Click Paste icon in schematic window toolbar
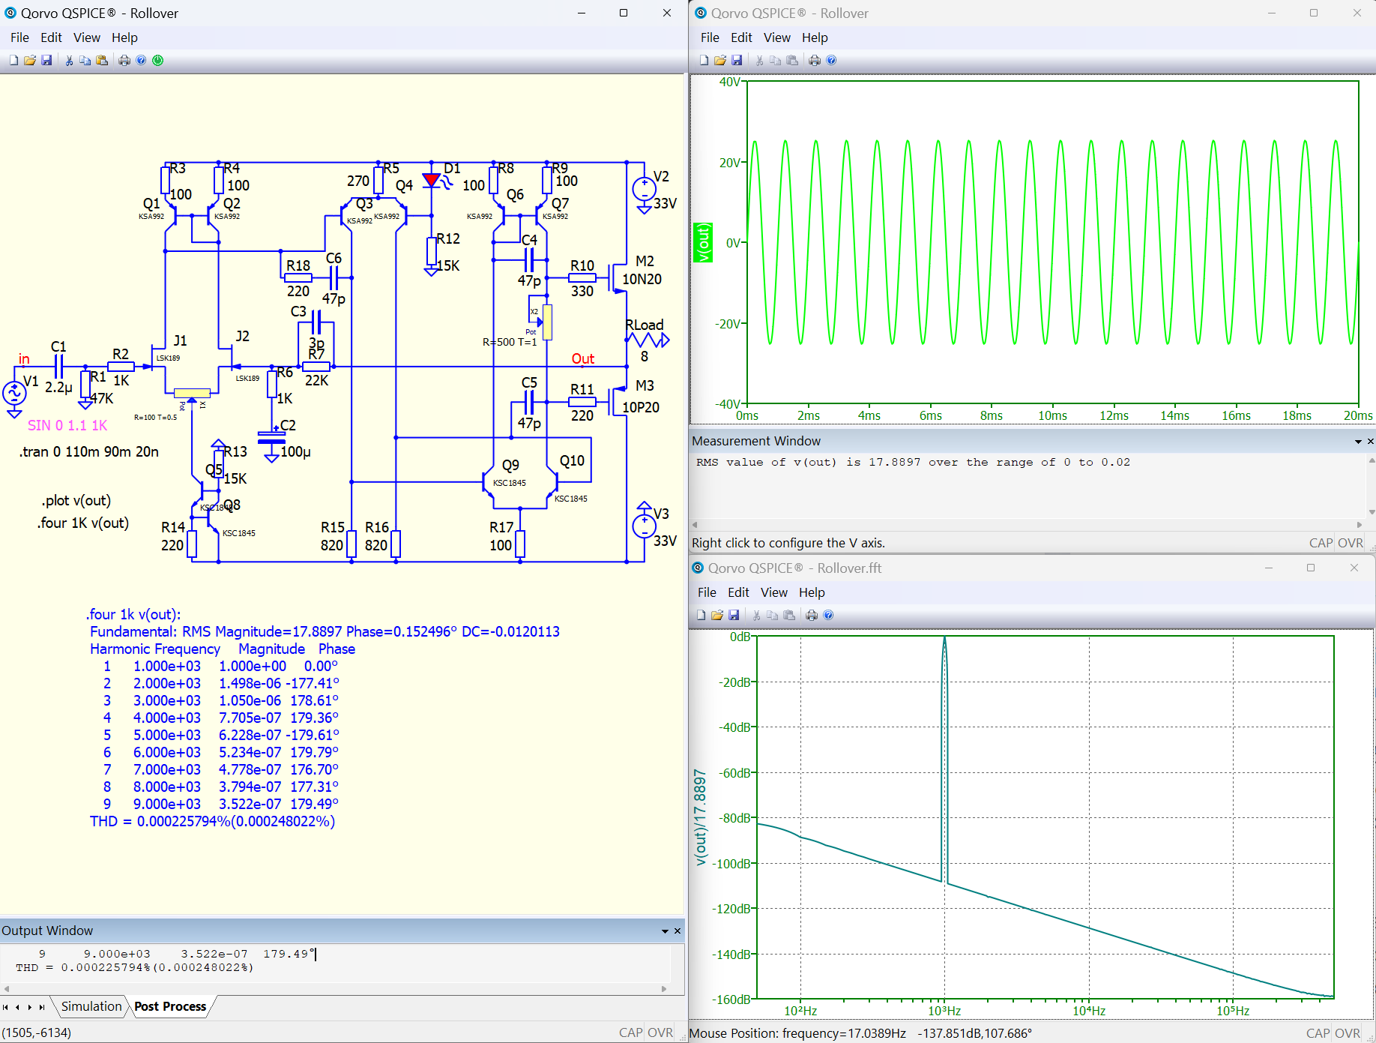 click(x=102, y=61)
